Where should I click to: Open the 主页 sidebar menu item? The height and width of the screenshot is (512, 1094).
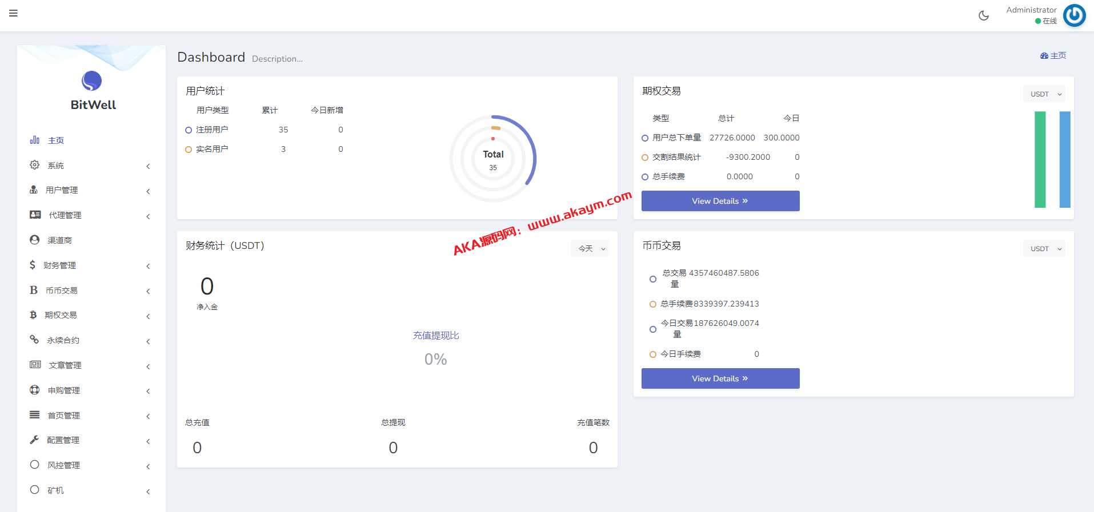55,140
